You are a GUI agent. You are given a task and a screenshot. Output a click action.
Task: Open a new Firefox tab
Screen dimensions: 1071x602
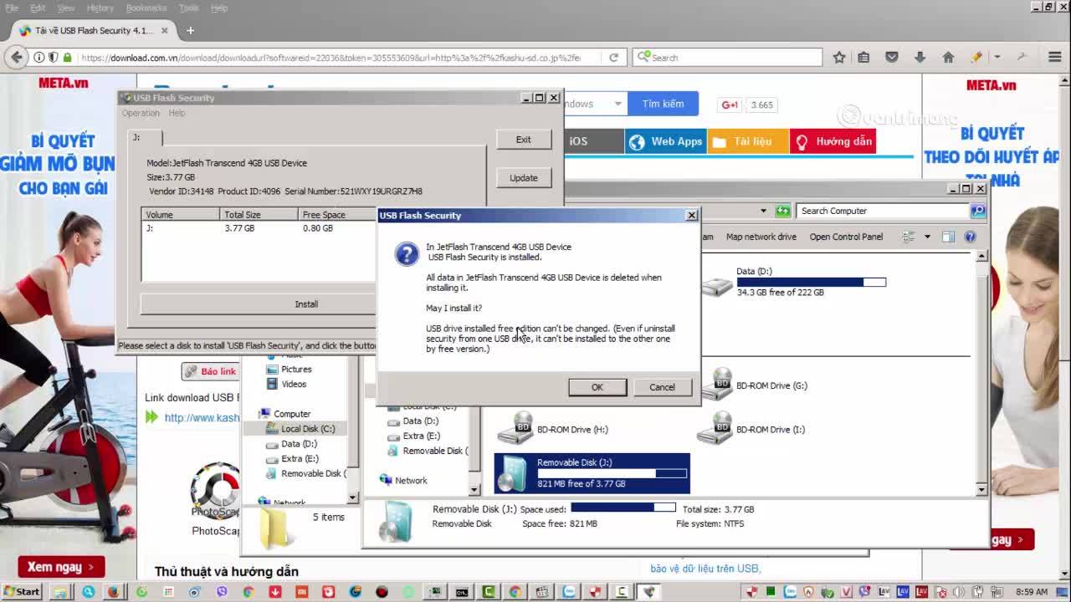190,31
